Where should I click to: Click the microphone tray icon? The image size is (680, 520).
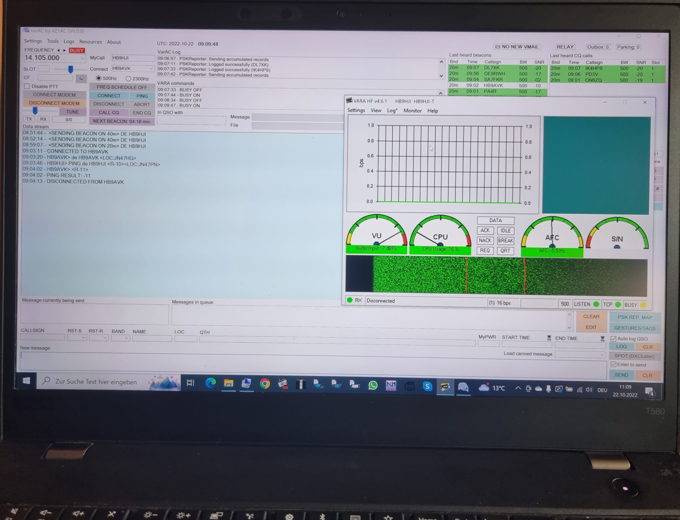[548, 389]
